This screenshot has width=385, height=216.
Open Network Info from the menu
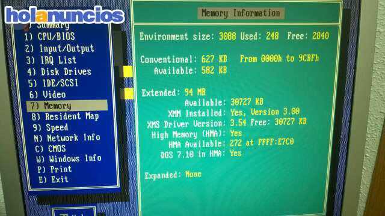coord(67,138)
